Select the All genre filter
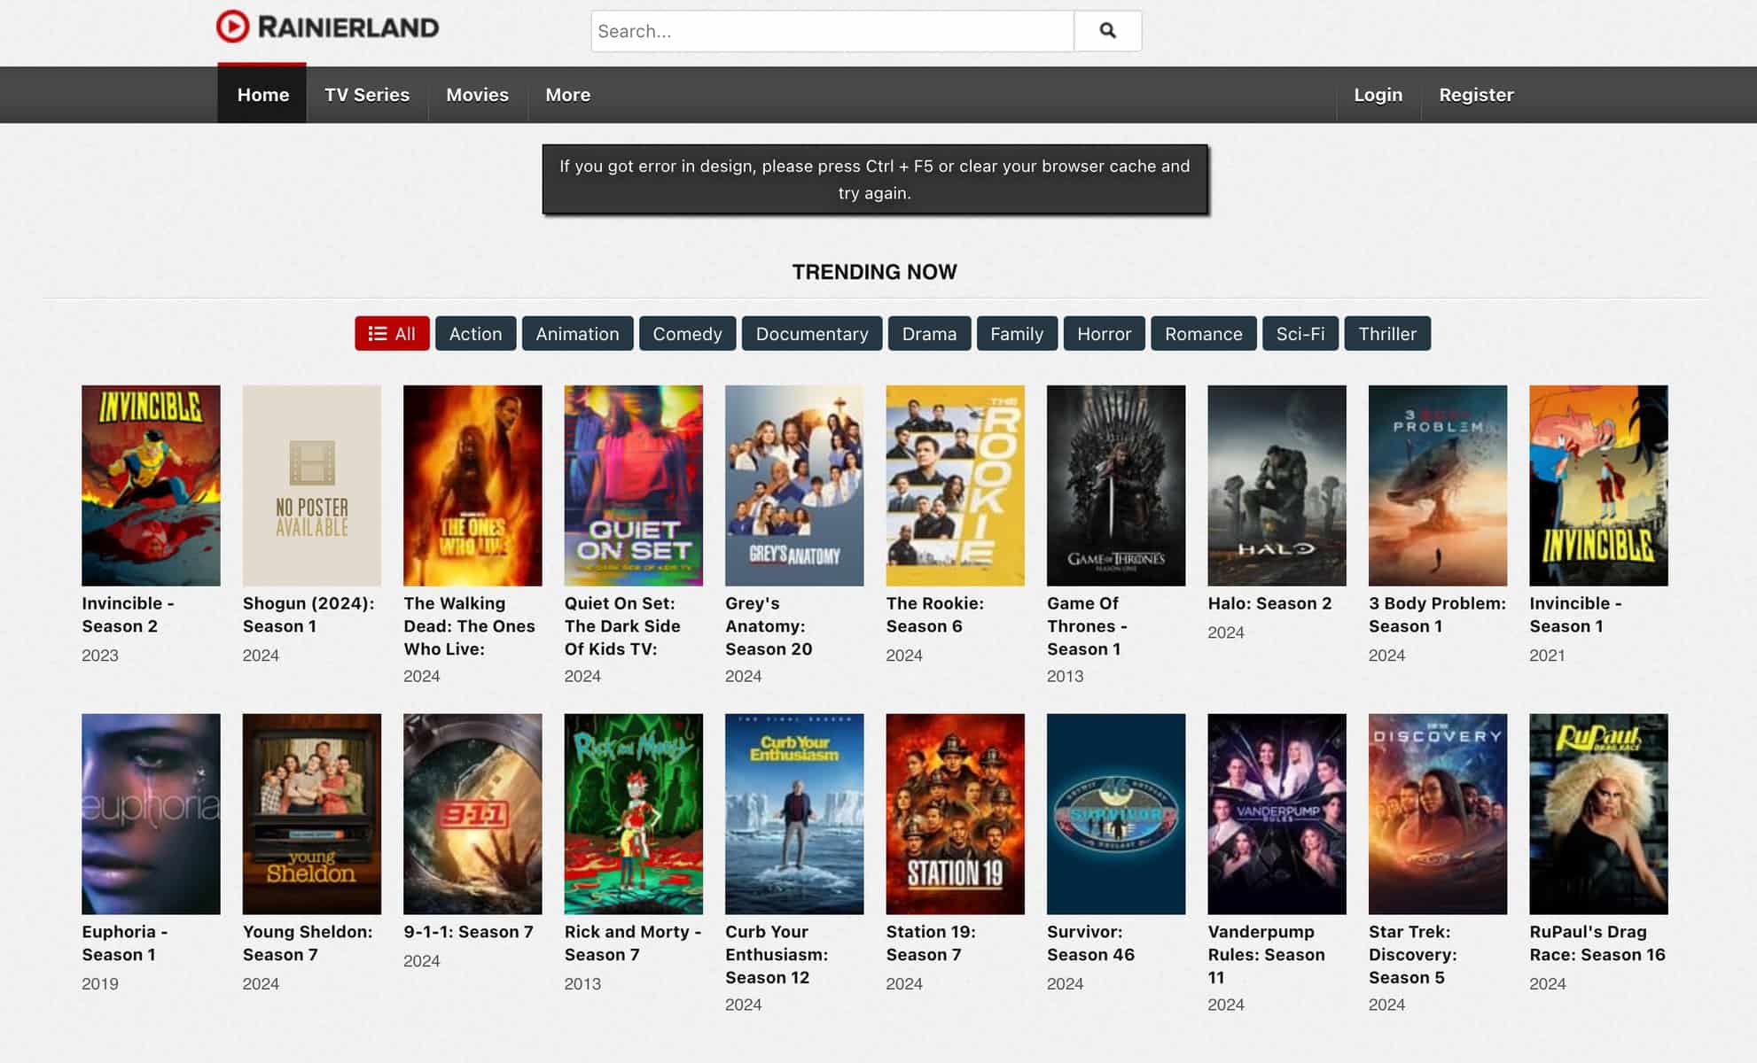This screenshot has width=1757, height=1063. pos(392,334)
